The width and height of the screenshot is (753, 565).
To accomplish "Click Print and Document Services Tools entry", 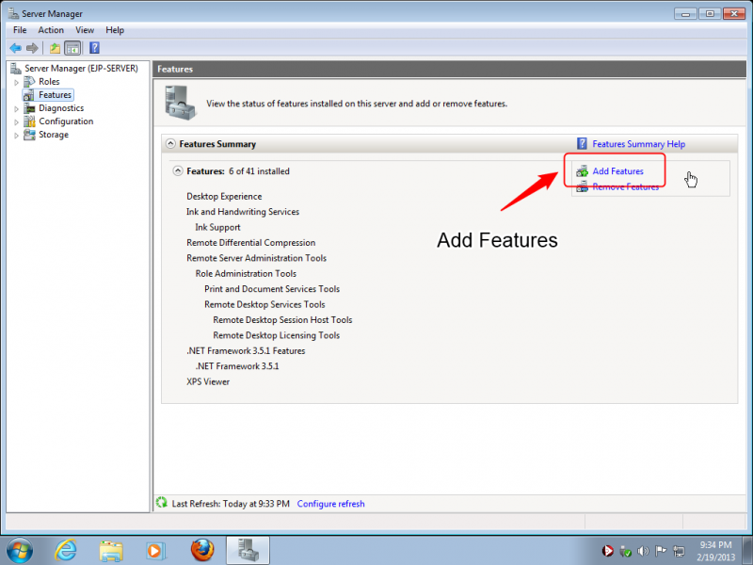I will 272,289.
